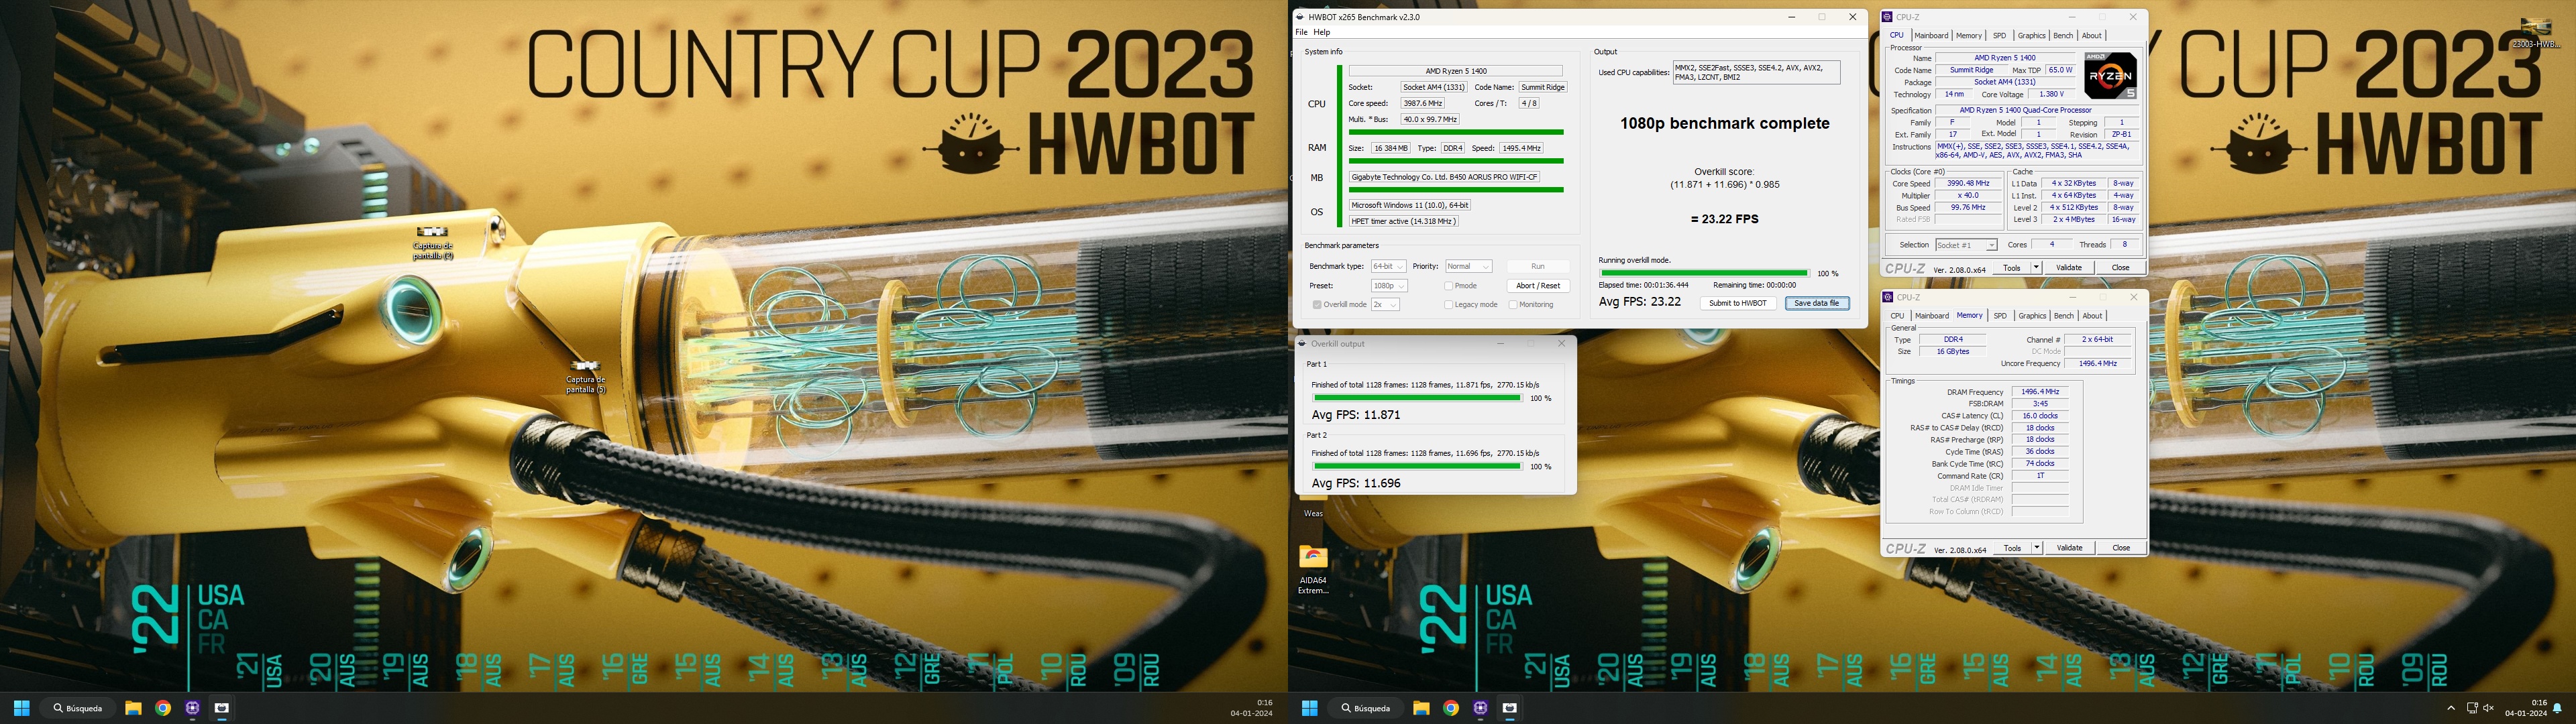Open File Explorer from left screen taskbar
This screenshot has height=724, width=2576.
[133, 708]
